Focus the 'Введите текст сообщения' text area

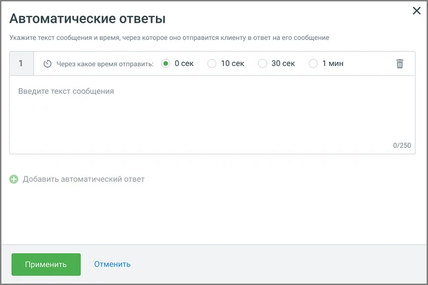pos(213,114)
